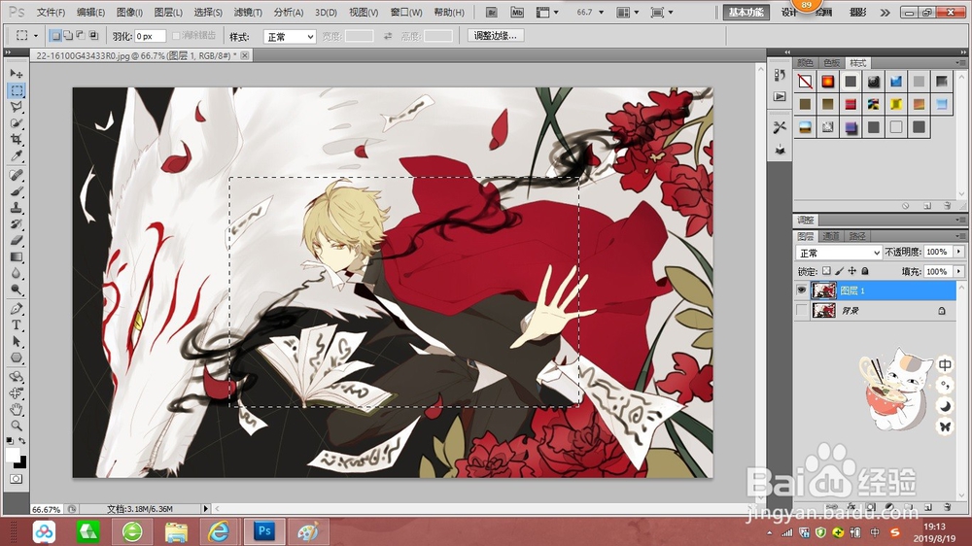Expand more workspaces chevron

tap(885, 13)
